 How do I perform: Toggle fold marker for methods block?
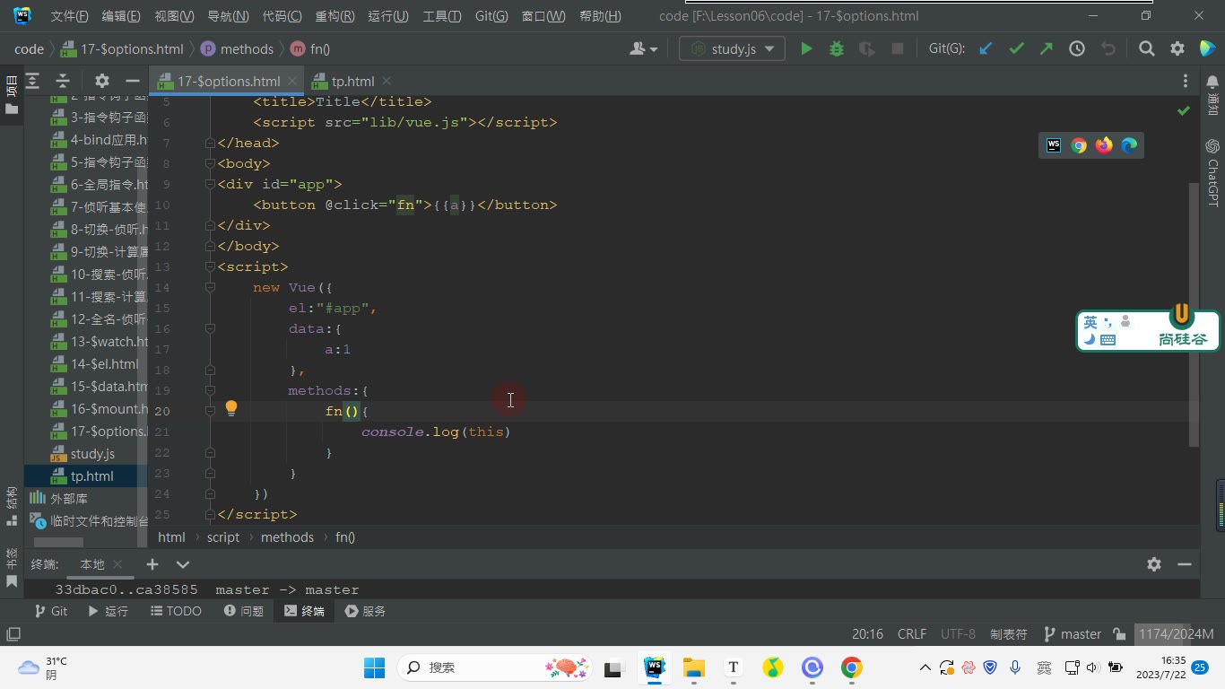tap(210, 390)
